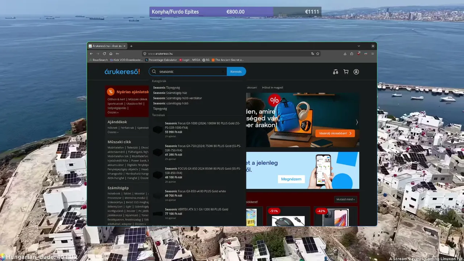Open the -42% discounted phone product card
The image size is (464, 261).
click(x=336, y=216)
